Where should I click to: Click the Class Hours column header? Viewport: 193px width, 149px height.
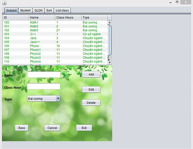68,18
